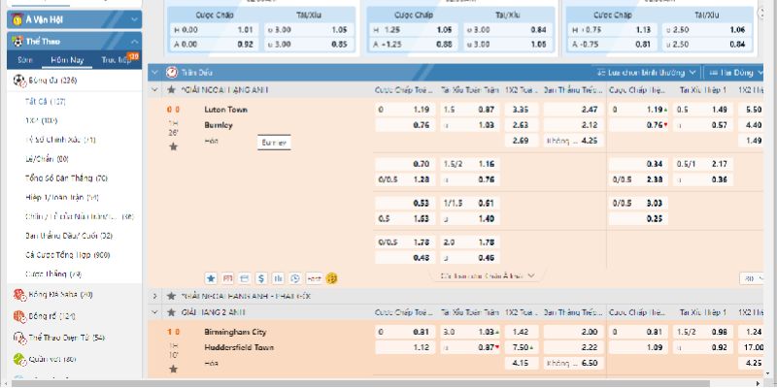
Task: Click the emoji face icon in match toolbar
Action: 332,277
